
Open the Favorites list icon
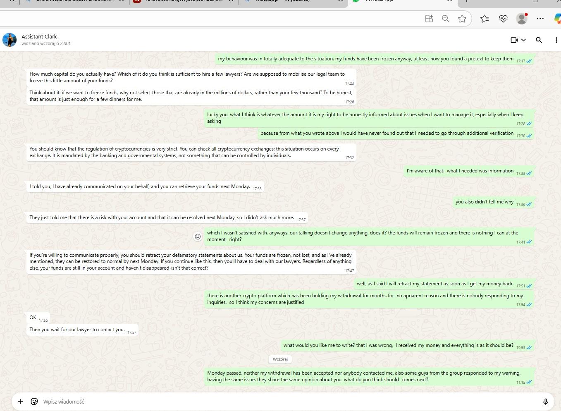(x=485, y=19)
